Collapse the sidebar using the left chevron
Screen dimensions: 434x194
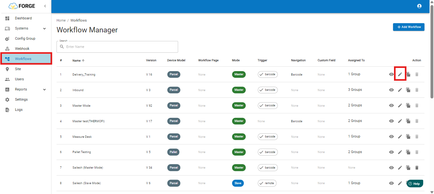point(45,6)
